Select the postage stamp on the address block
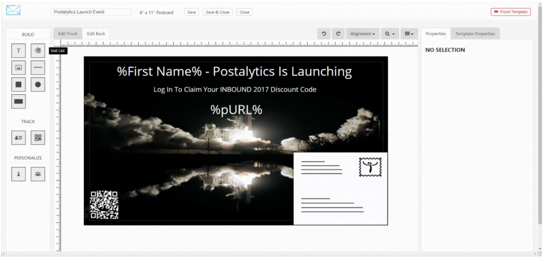Screen dimensions: 544x257 click(370, 167)
